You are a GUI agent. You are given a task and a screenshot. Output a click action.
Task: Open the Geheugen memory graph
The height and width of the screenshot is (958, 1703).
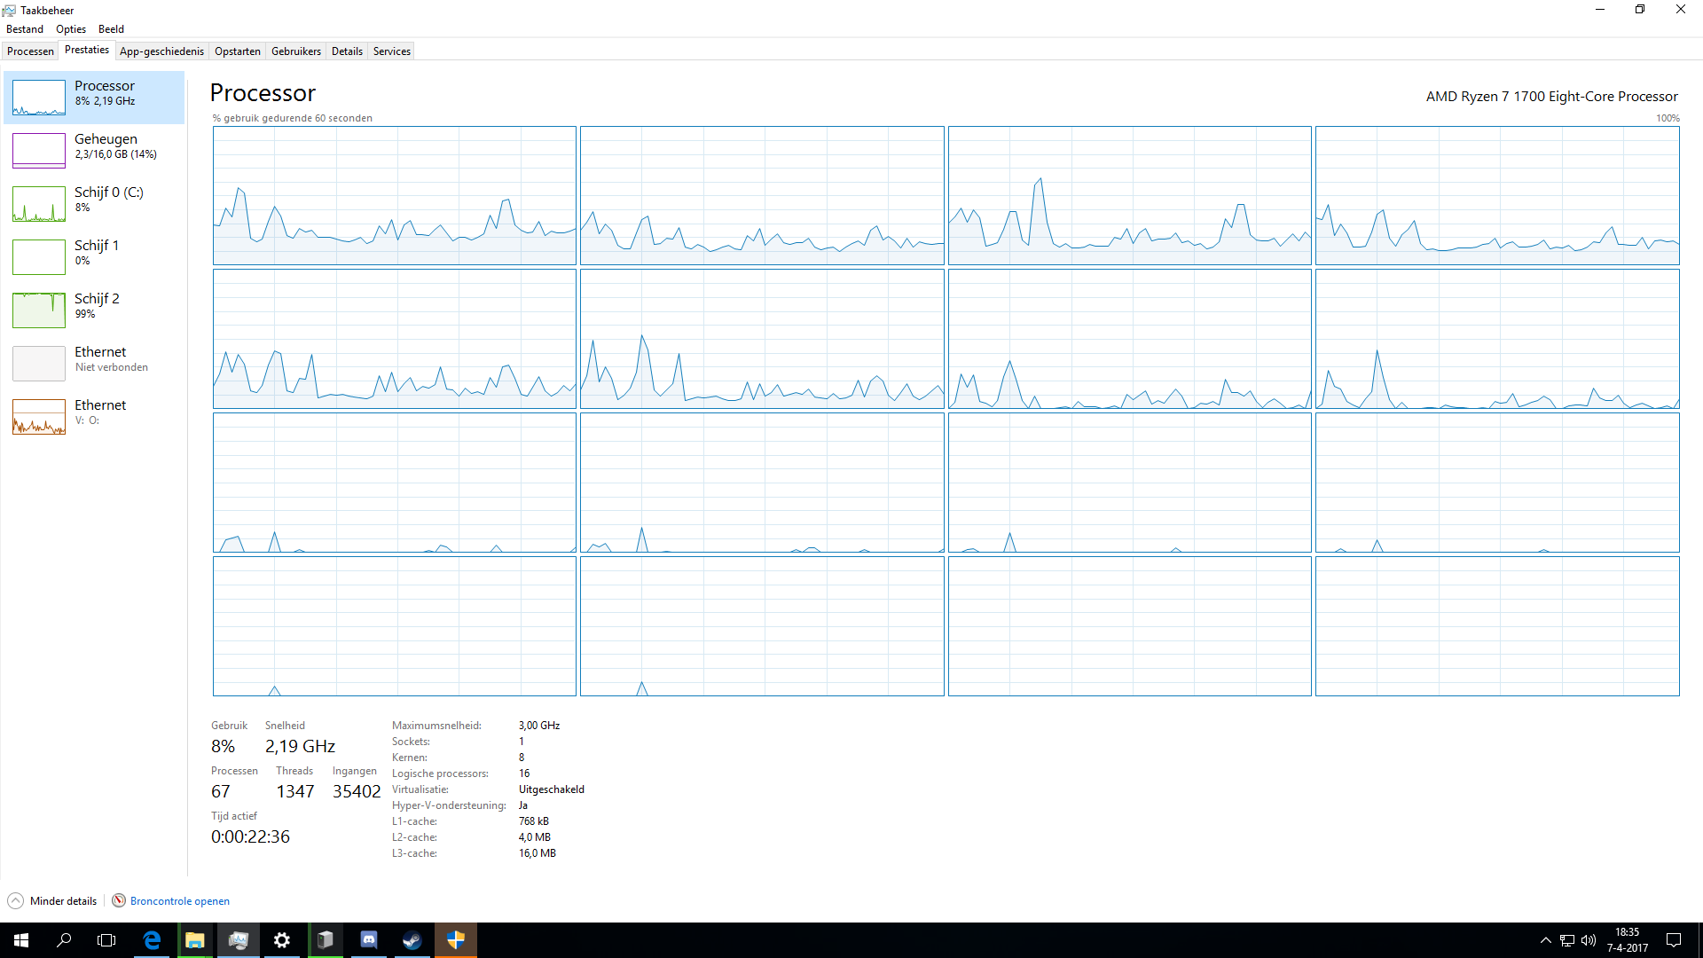tap(39, 151)
